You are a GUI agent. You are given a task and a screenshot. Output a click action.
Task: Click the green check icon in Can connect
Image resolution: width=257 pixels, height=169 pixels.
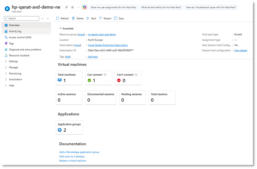89,80
